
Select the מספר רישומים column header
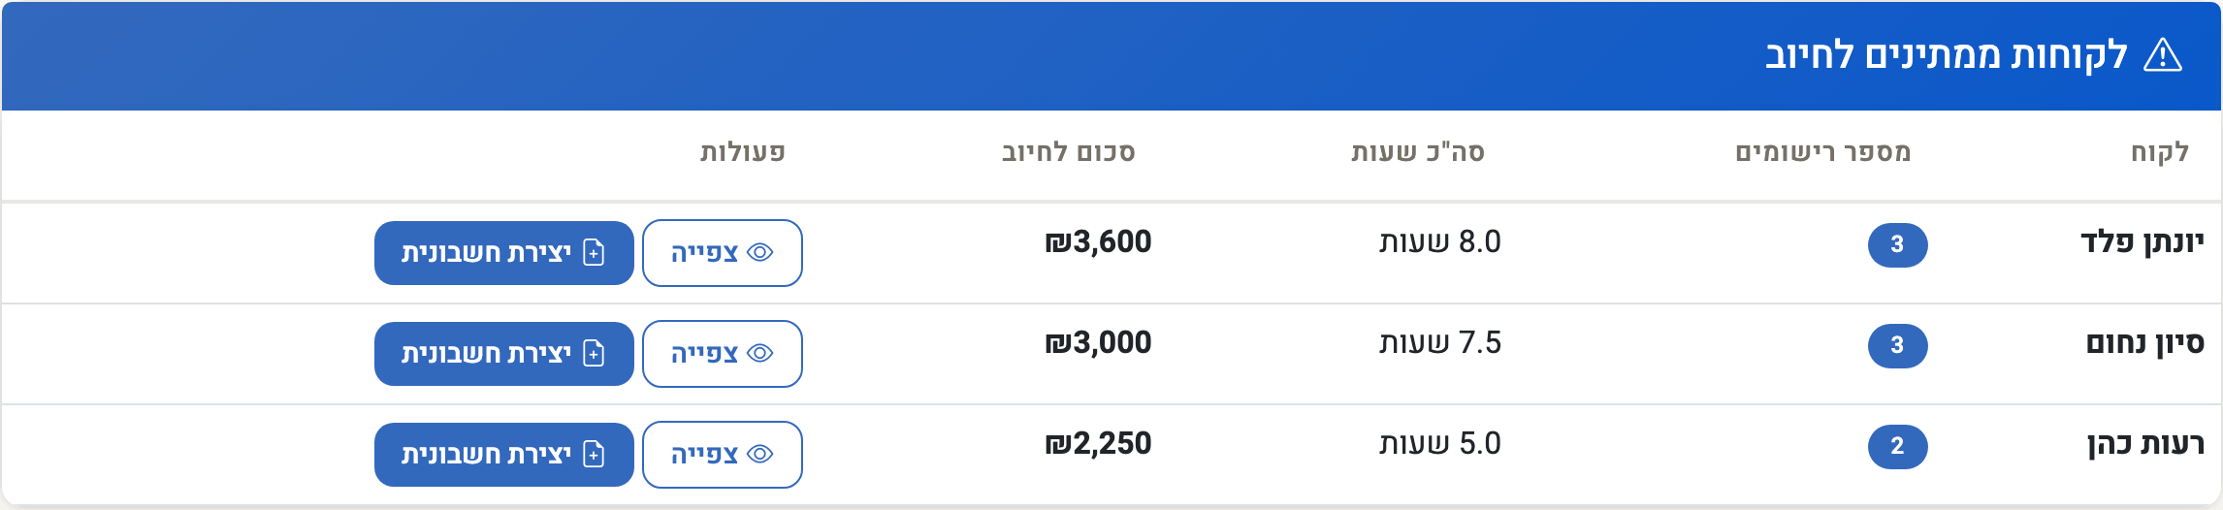pyautogui.click(x=1823, y=152)
